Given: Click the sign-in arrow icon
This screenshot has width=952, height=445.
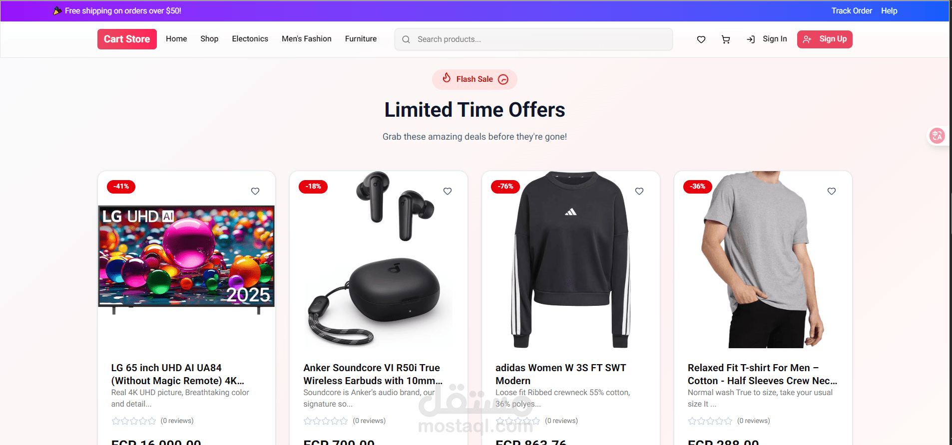Looking at the screenshot, I should click(x=751, y=39).
